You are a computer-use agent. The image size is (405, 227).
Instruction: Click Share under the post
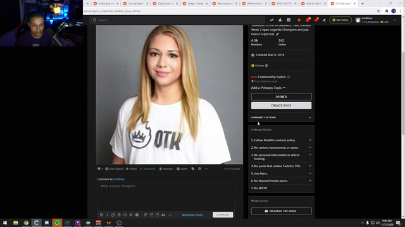pos(131,169)
